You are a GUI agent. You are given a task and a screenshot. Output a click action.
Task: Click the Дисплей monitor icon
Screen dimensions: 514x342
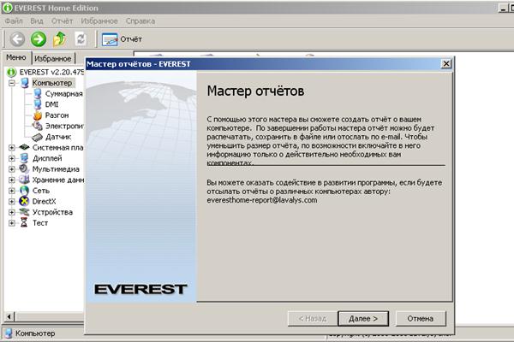tap(24, 158)
